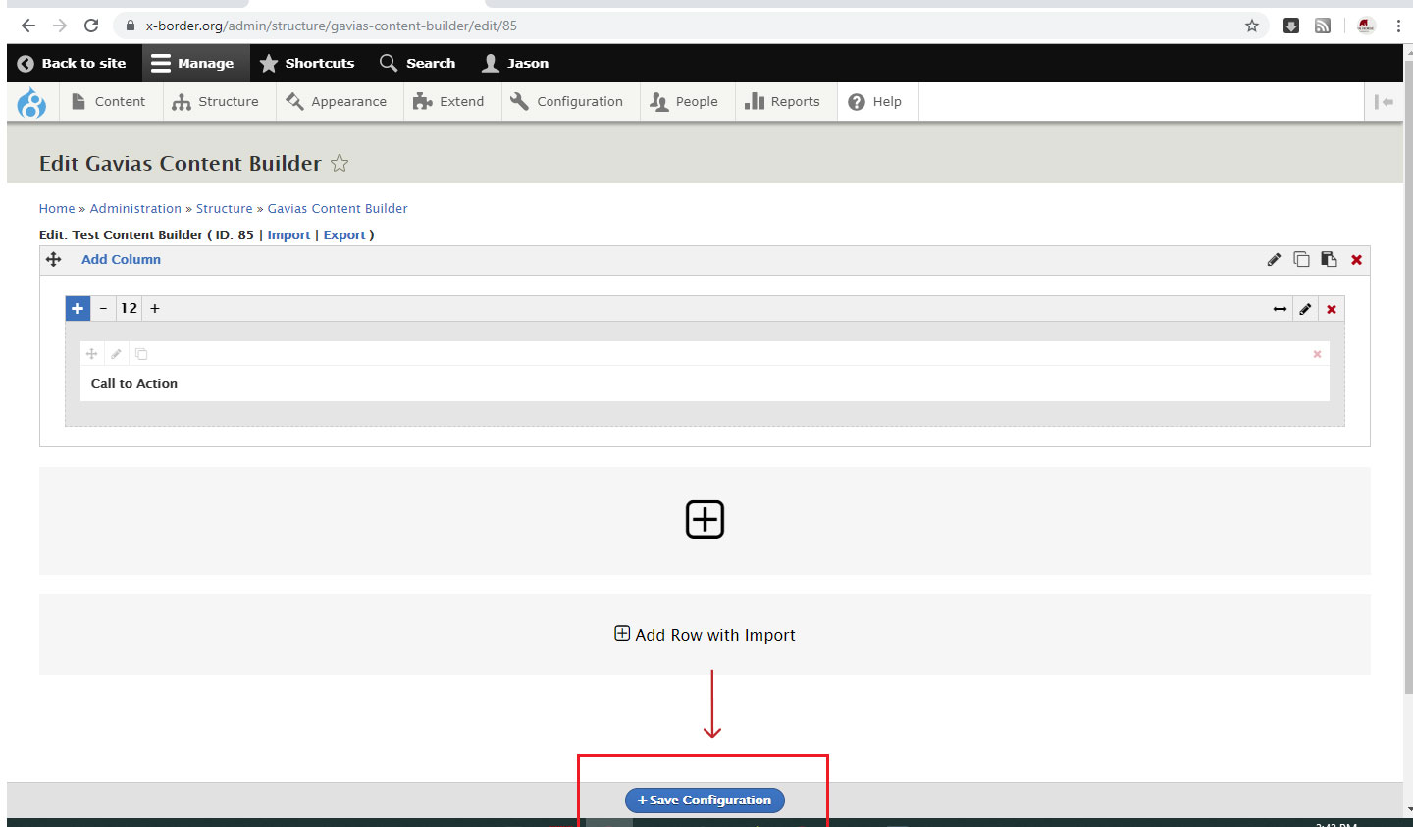This screenshot has height=827, width=1413.
Task: Toggle the Manage toolbar tray
Action: tap(193, 64)
